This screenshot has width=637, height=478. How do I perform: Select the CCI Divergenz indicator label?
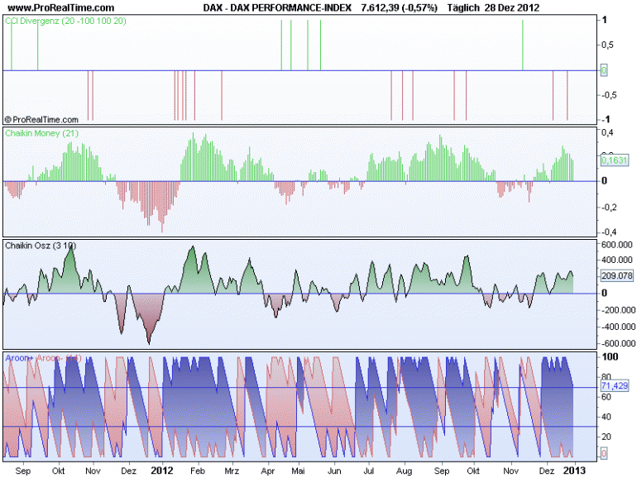coord(65,22)
